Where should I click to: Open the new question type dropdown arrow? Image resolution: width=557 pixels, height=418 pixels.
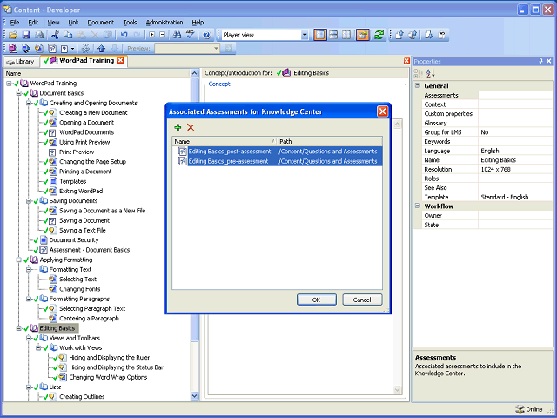point(72,49)
